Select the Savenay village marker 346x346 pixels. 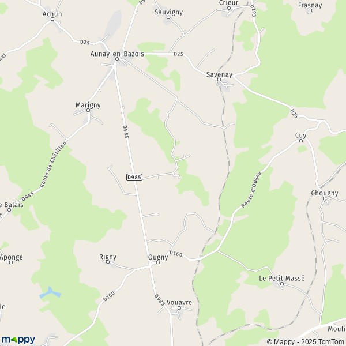[219, 80]
